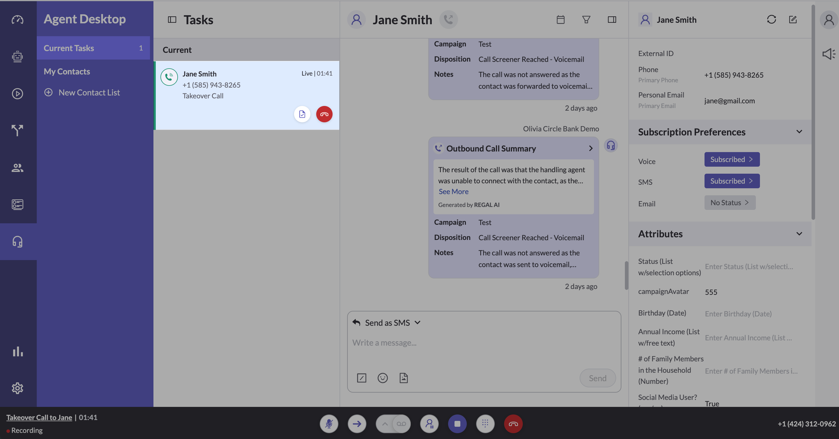
Task: Open the task notes document icon
Action: pos(302,114)
